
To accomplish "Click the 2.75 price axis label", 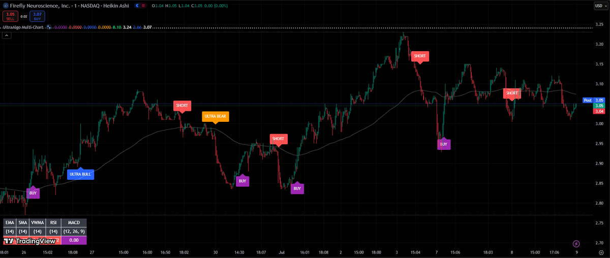I will point(600,223).
